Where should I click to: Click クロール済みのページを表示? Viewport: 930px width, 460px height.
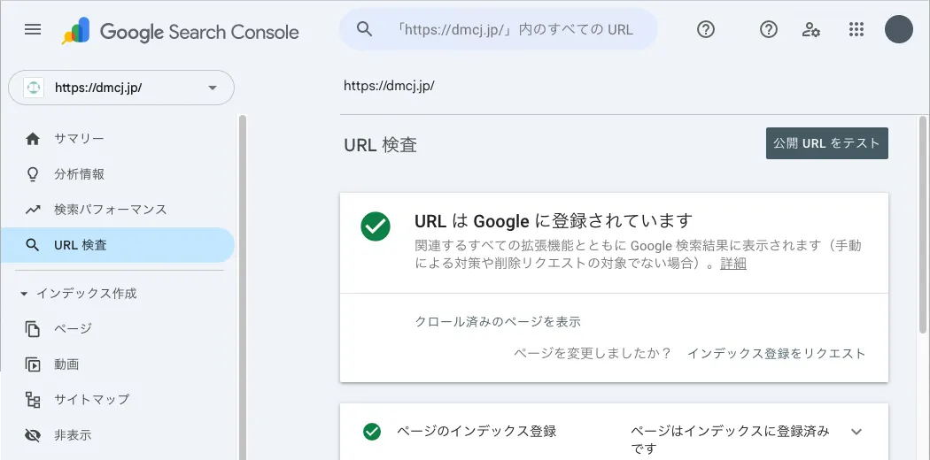click(498, 321)
